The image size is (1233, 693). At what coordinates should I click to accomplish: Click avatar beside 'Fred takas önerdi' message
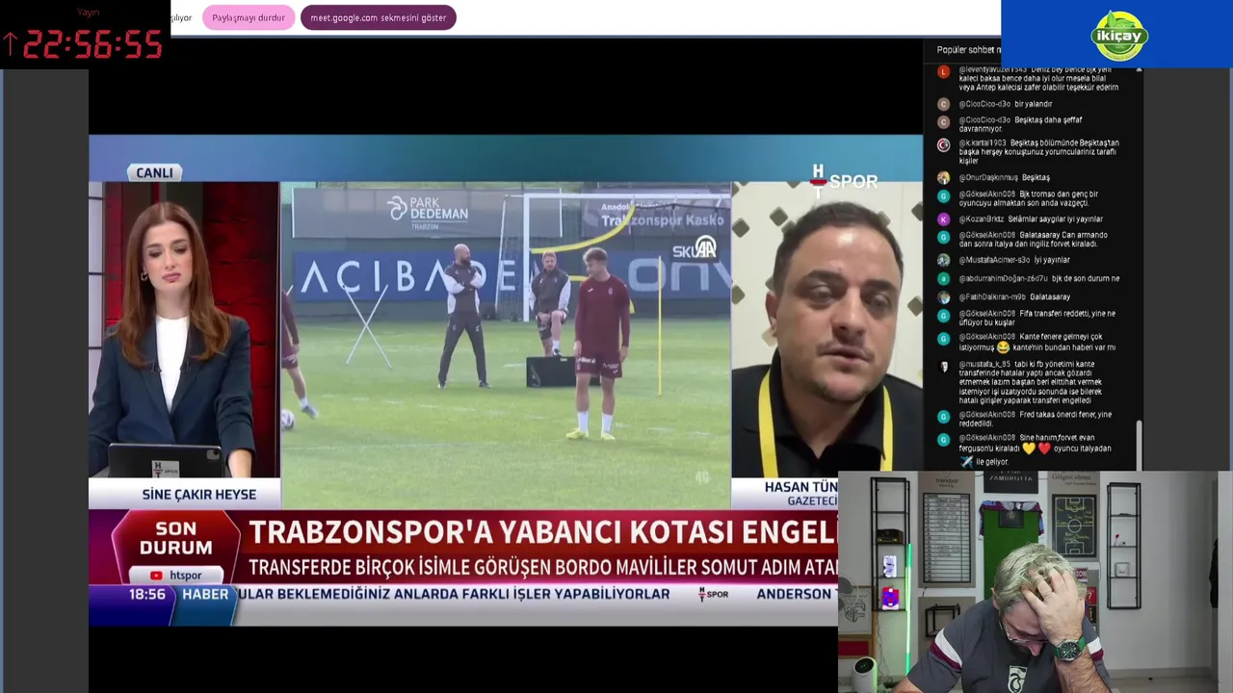943,417
